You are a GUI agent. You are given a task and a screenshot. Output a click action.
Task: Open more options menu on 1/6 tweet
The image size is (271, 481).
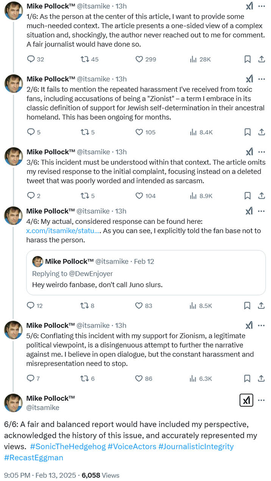click(x=262, y=6)
